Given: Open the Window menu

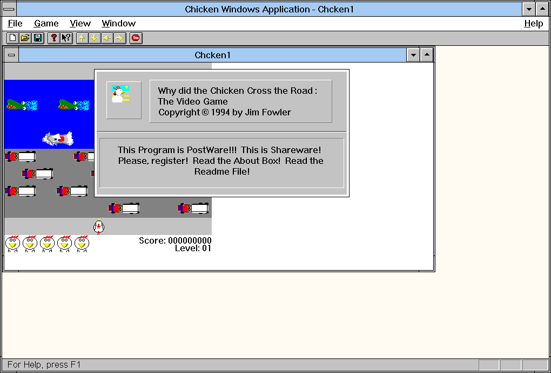Looking at the screenshot, I should tap(118, 23).
